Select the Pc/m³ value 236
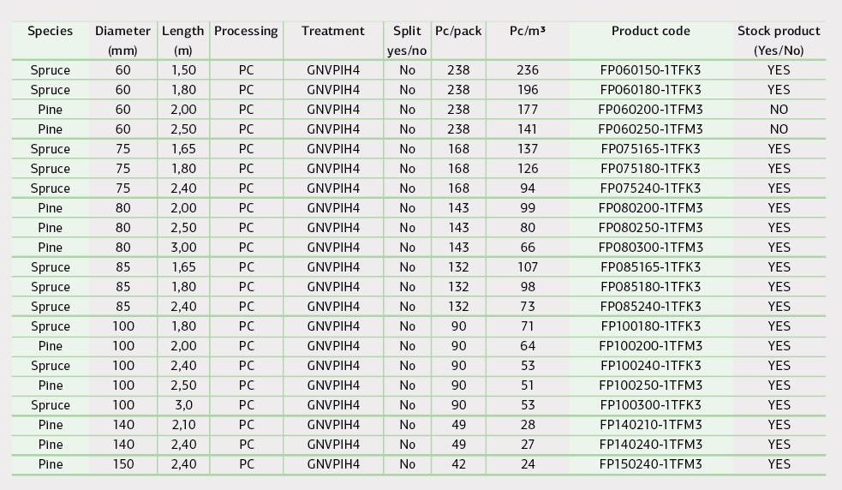Viewport: 842px width, 490px height. [x=528, y=70]
